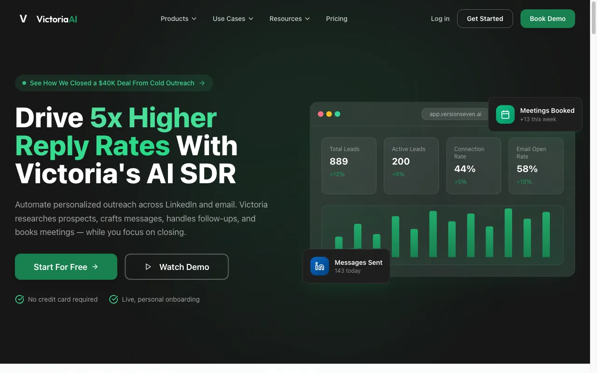Click the red window dot in the dashboard mockup
This screenshot has height=373, width=597.
tap(320, 114)
